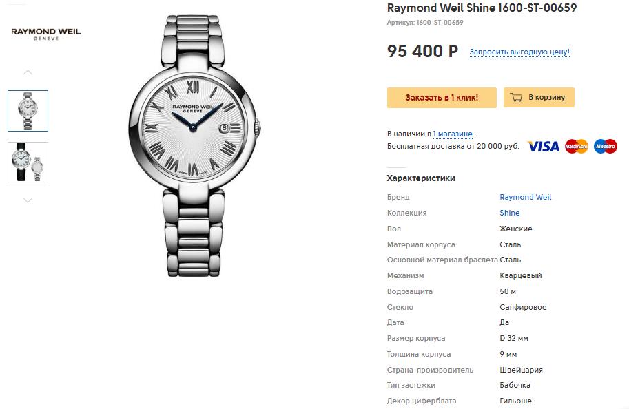The width and height of the screenshot is (629, 409).
Task: Click the 95 400 ₽ price
Action: tap(422, 52)
